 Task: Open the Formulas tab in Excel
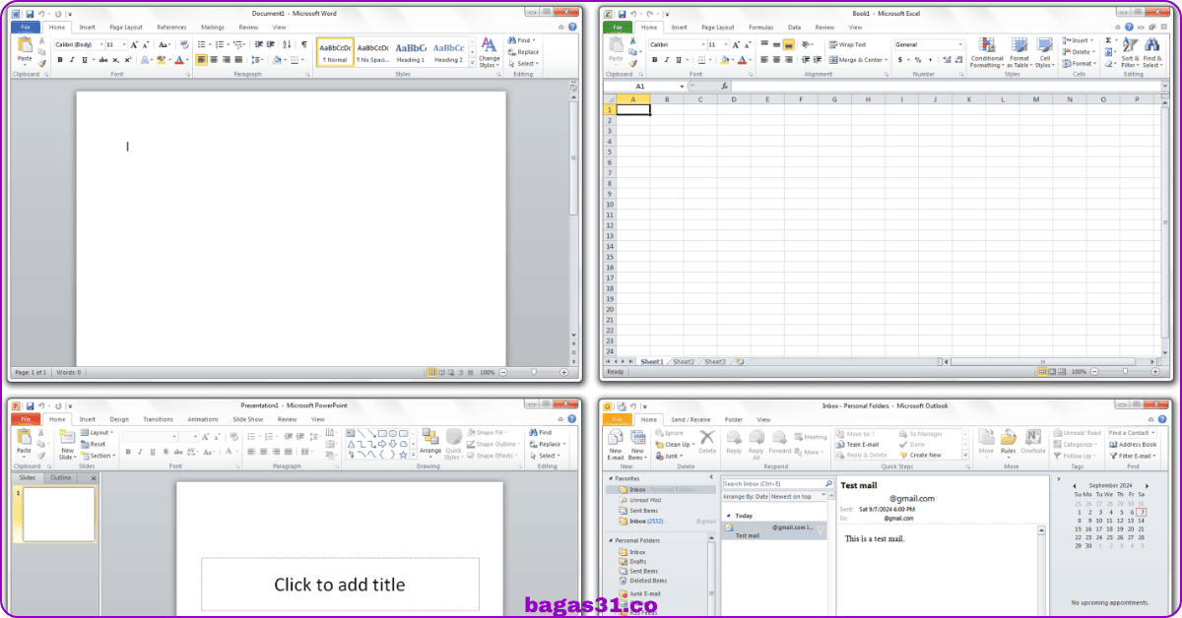[x=760, y=28]
